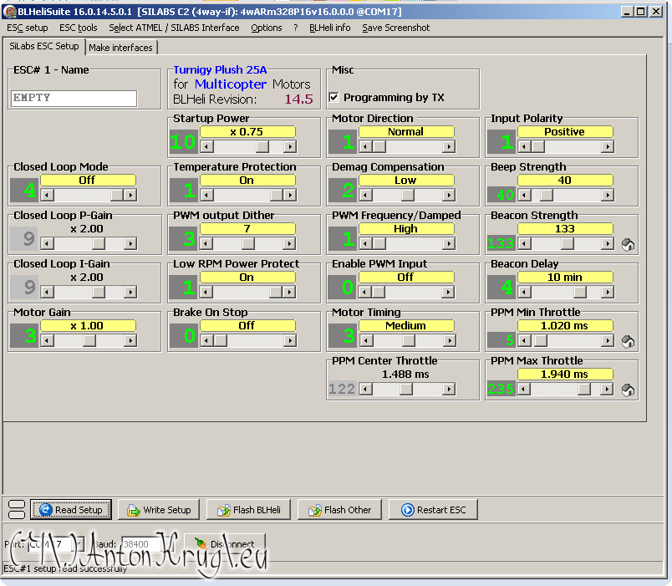Click the Write Setup button

(159, 510)
